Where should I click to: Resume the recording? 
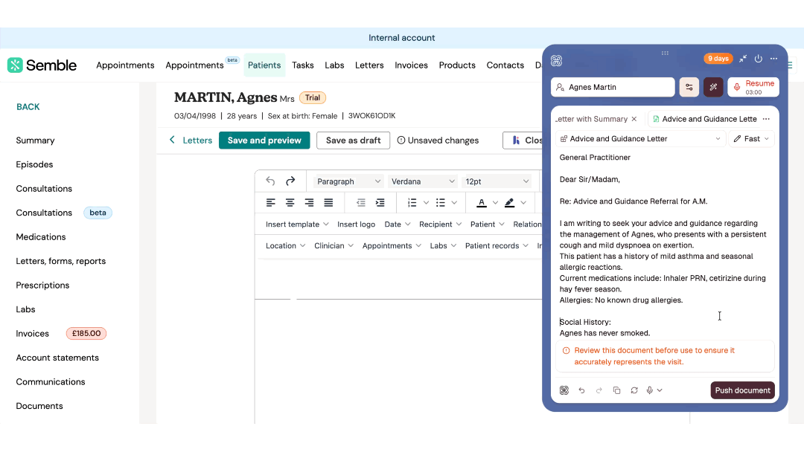[x=753, y=87]
